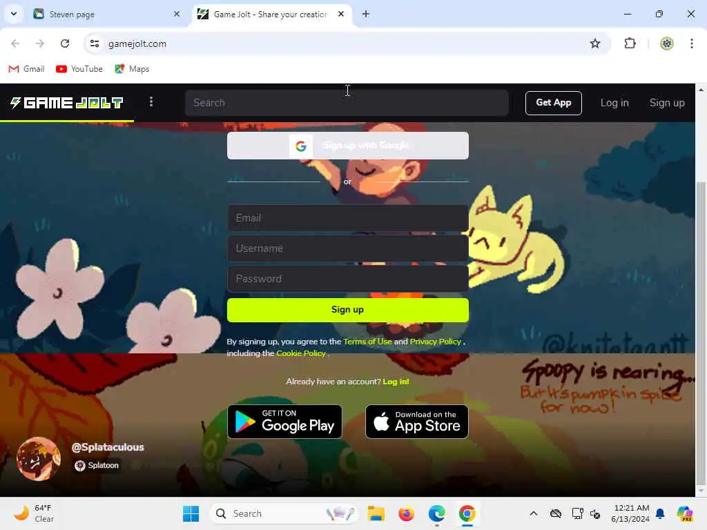The width and height of the screenshot is (707, 530).
Task: Go back in browser history
Action: (x=15, y=43)
